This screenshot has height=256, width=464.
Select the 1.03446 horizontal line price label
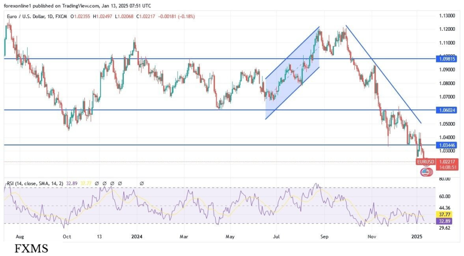[447, 145]
